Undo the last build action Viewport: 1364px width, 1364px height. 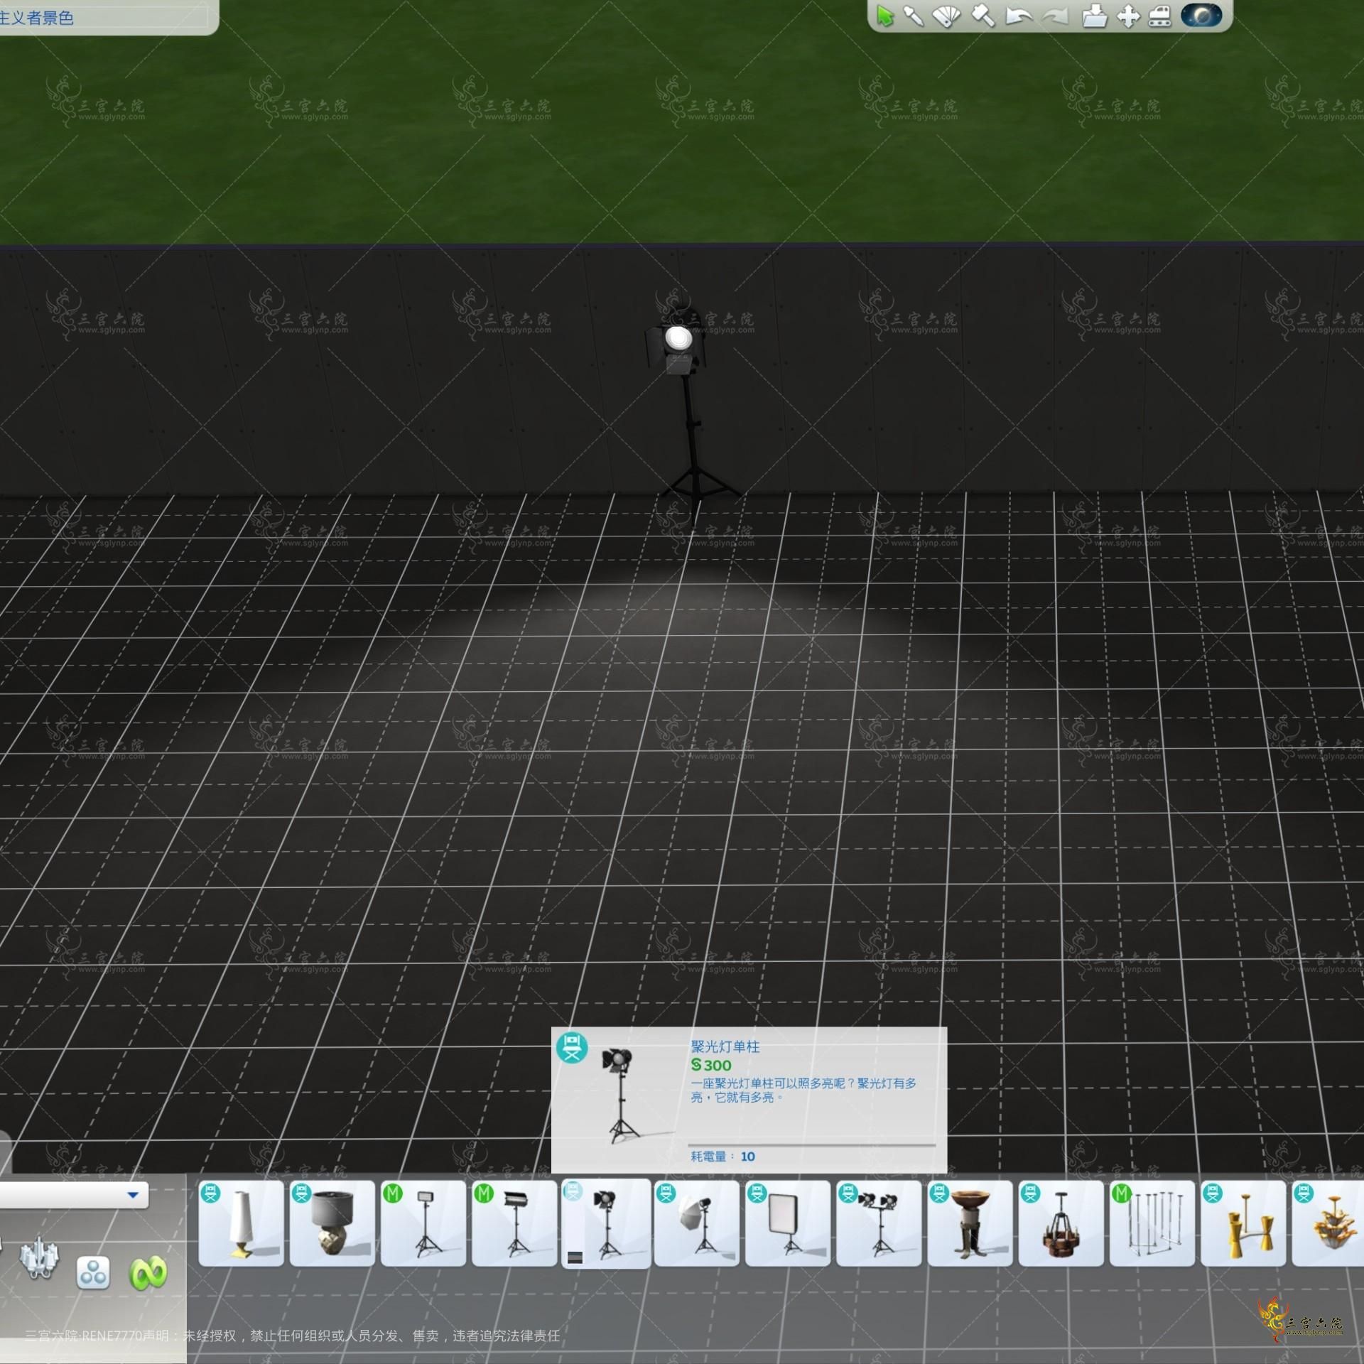[x=1018, y=16]
